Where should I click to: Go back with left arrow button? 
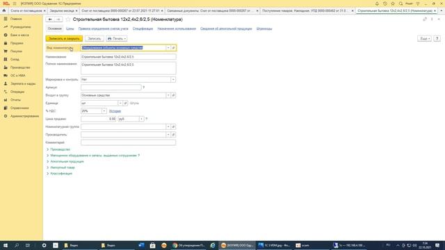point(50,19)
